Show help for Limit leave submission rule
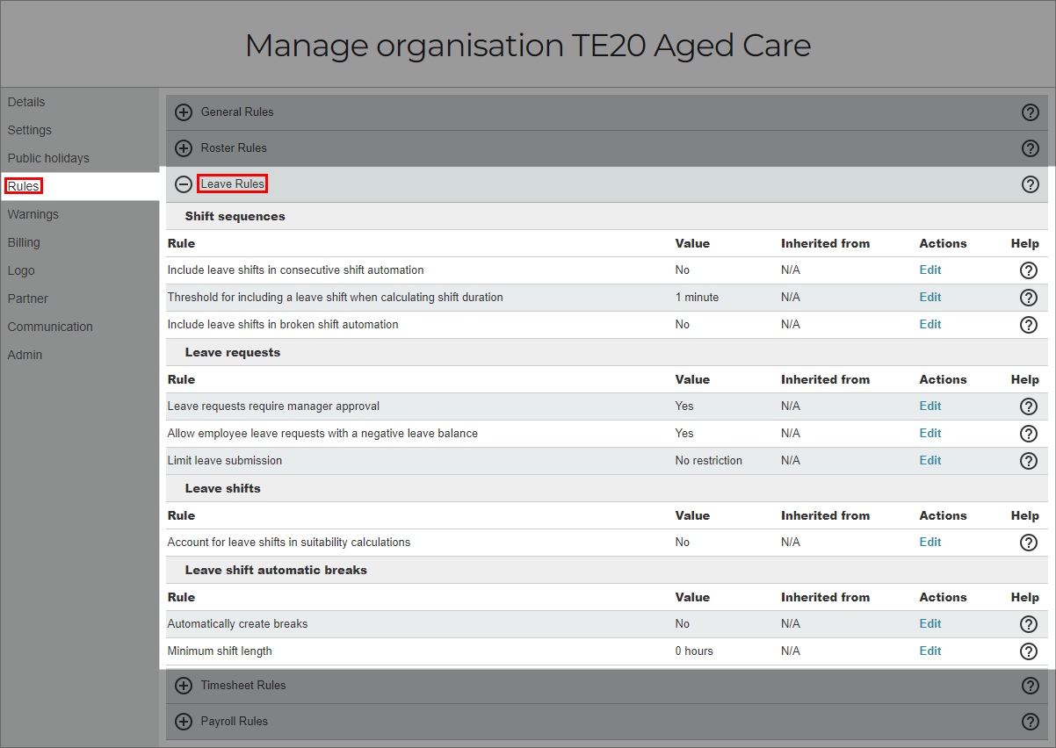This screenshot has height=748, width=1056. [1029, 461]
